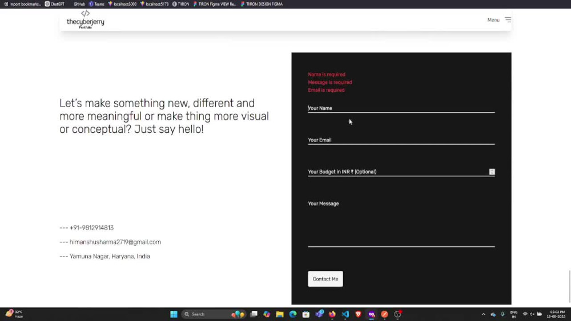This screenshot has height=321, width=571.
Task: Open the orange circular taskbar app
Action: [384, 314]
